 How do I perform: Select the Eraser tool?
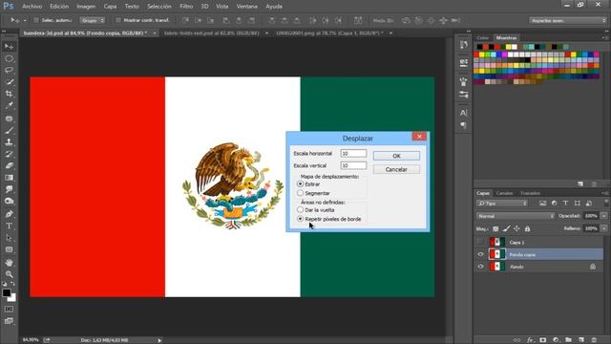9,165
